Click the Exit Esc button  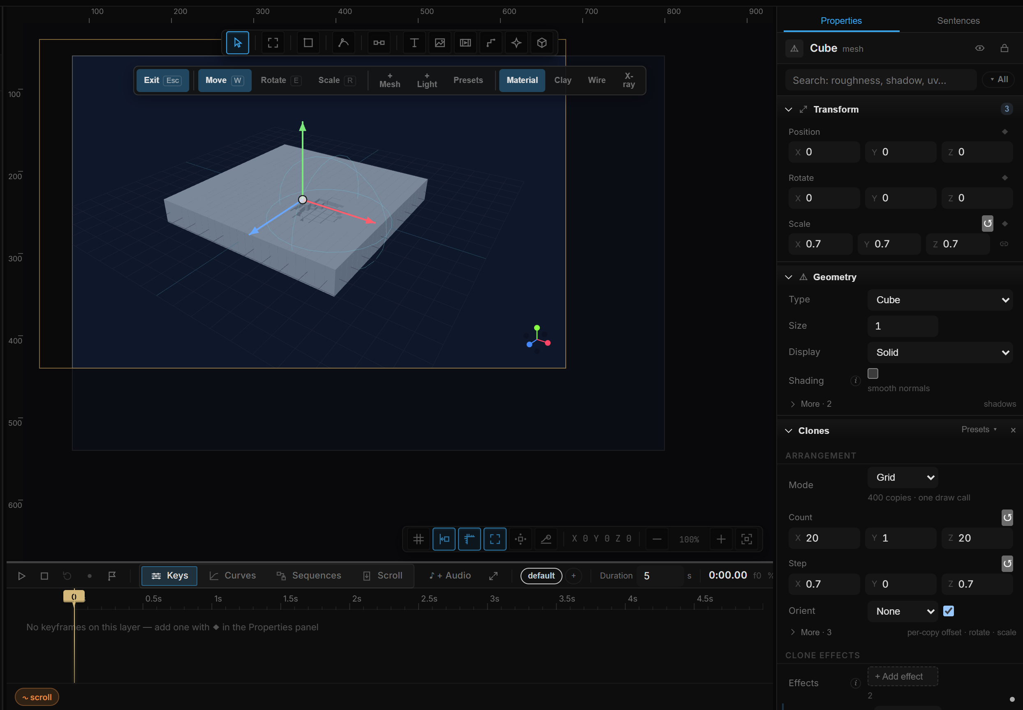click(x=162, y=80)
